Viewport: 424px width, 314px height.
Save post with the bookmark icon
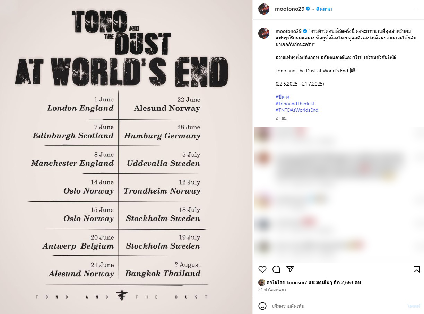[x=417, y=269]
